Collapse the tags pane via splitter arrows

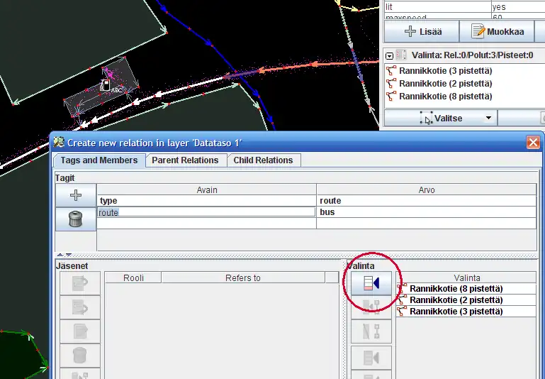pos(62,255)
